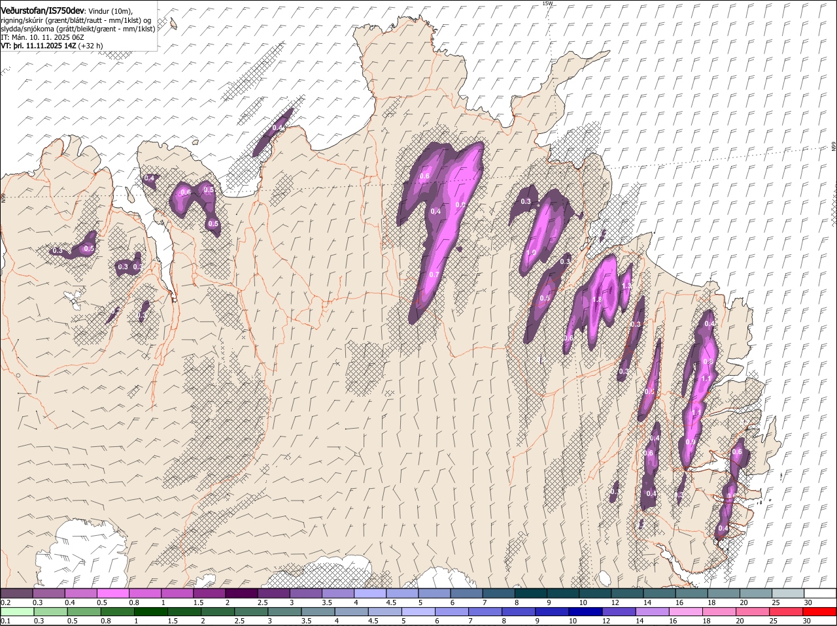Click the 1.0 precipitation value on the map
Image resolution: width=837 pixels, height=626 pixels.
tap(531, 253)
